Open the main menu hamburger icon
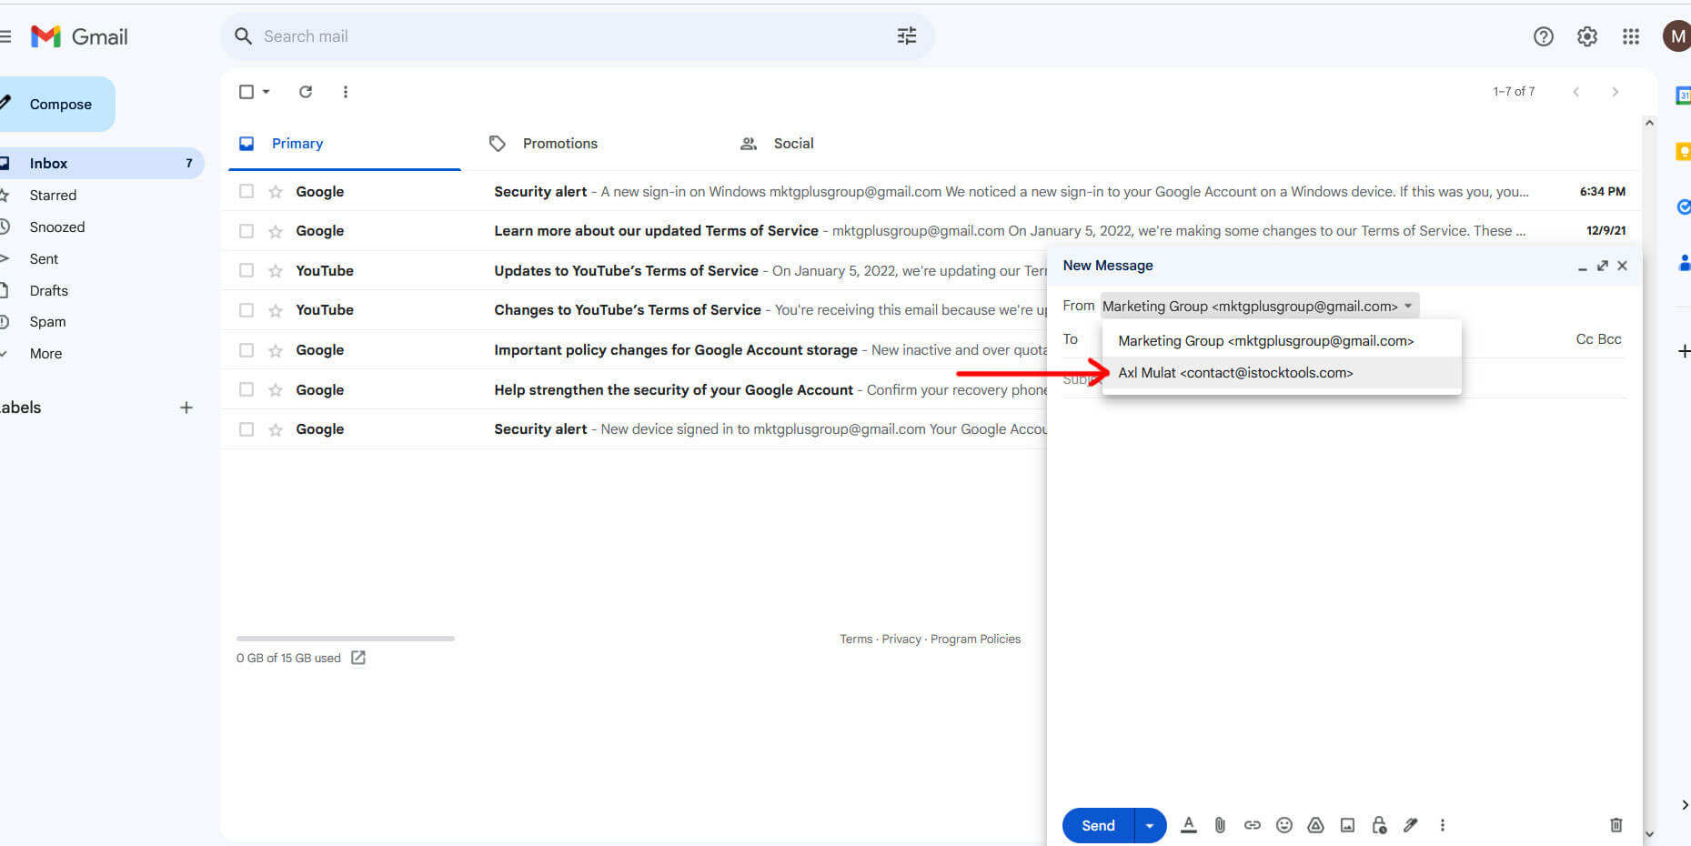 (5, 36)
